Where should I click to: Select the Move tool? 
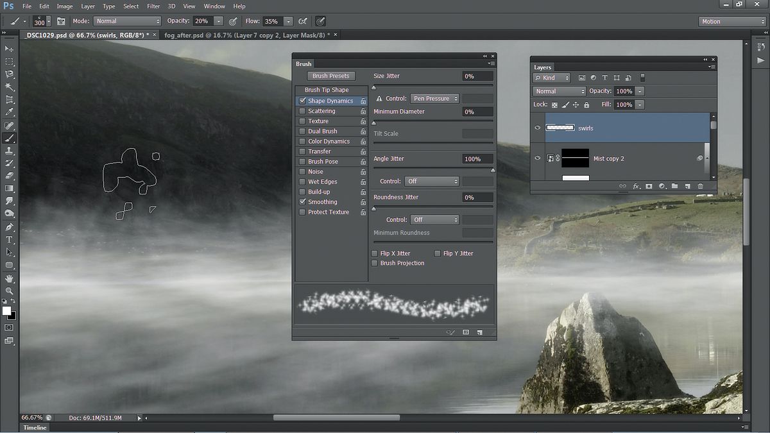[9, 49]
